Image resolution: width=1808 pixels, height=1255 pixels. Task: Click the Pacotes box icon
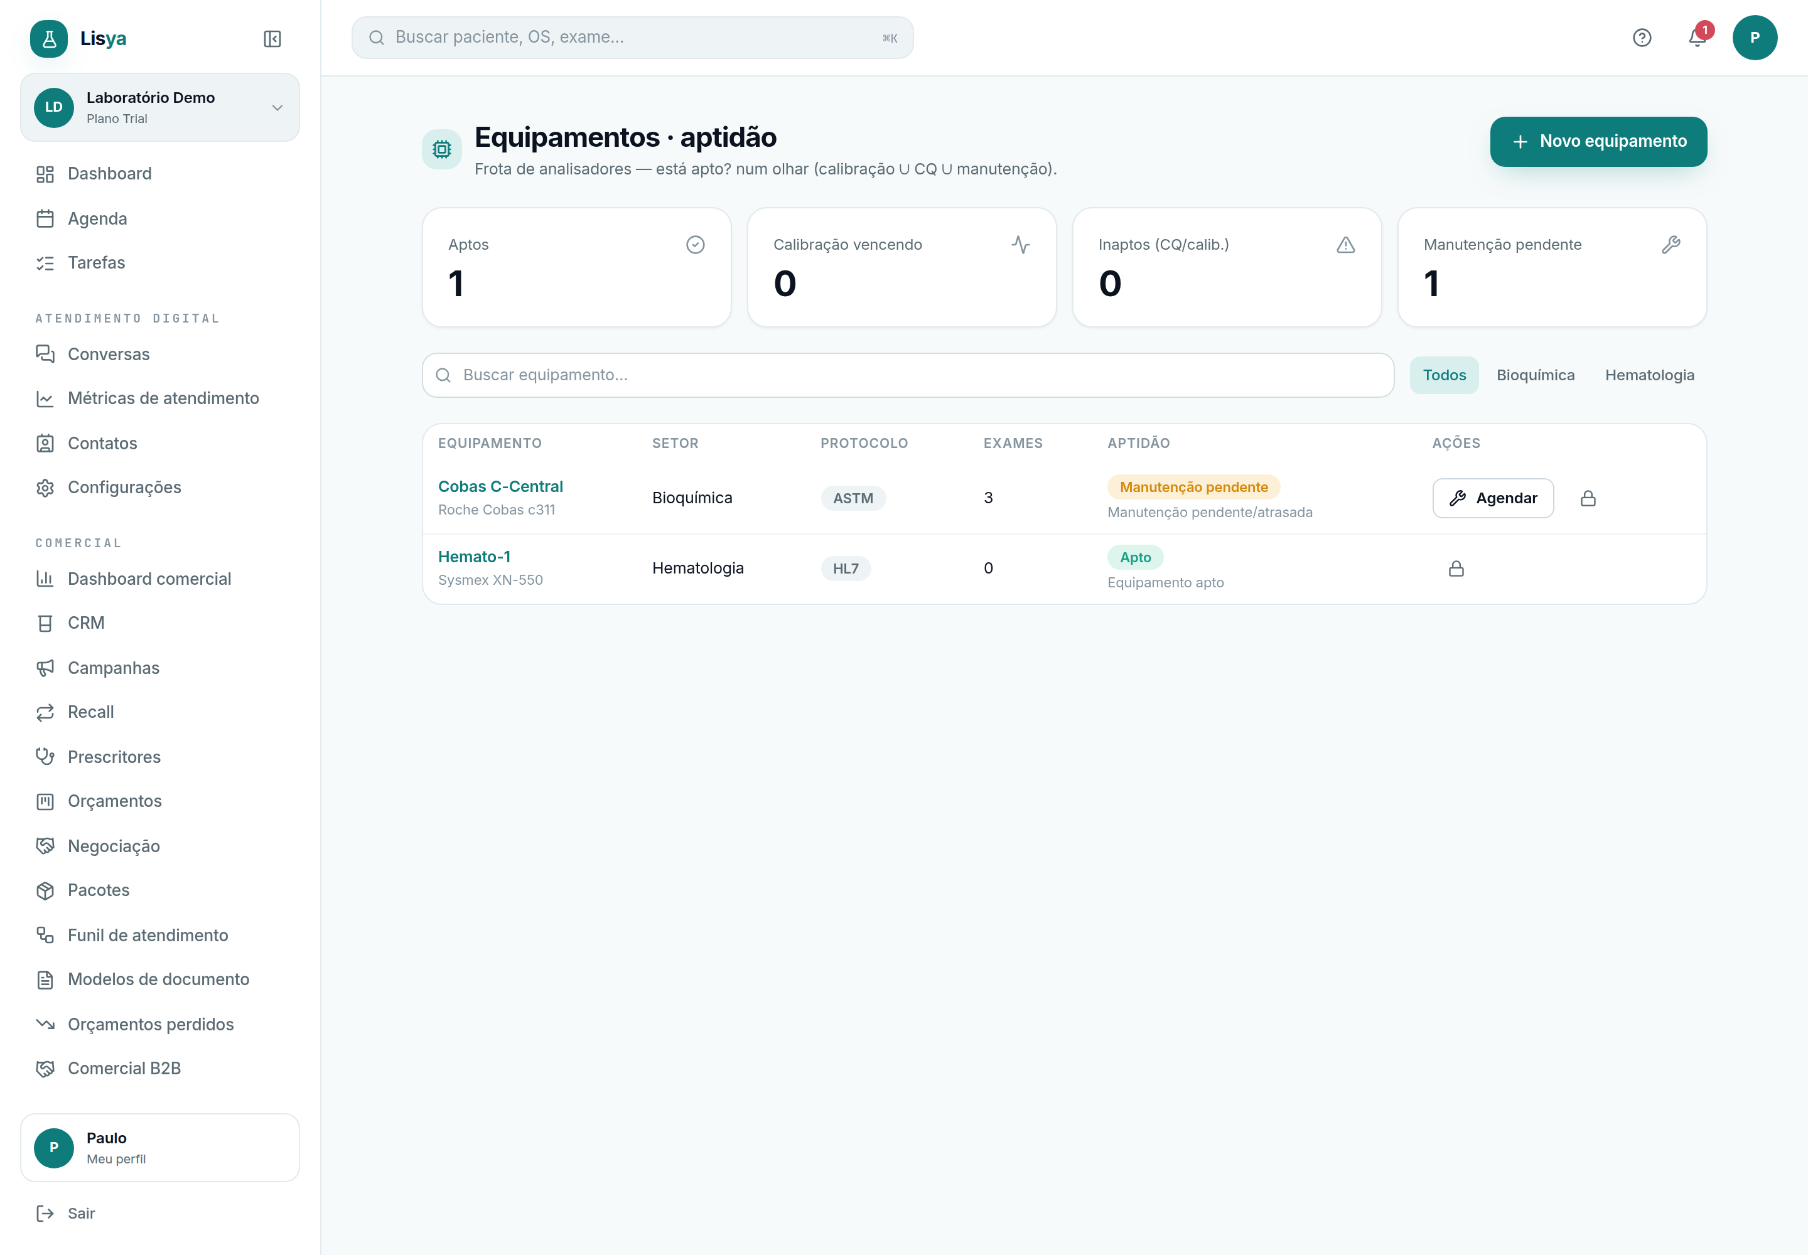pyautogui.click(x=45, y=891)
